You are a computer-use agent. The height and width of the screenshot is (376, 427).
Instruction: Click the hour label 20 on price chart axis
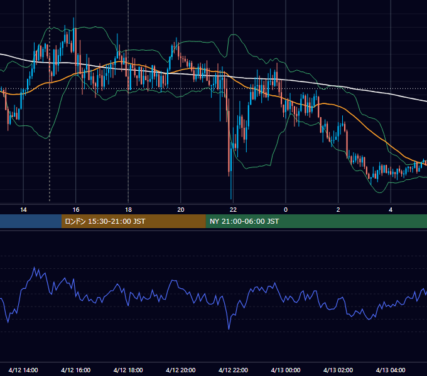tap(181, 210)
